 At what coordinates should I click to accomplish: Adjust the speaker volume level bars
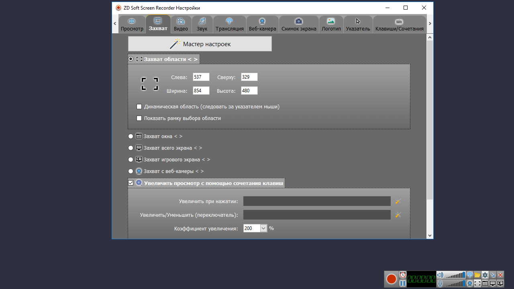tap(455, 275)
